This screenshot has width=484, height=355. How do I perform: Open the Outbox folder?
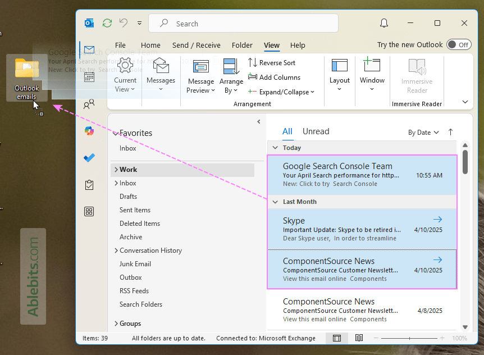click(131, 277)
